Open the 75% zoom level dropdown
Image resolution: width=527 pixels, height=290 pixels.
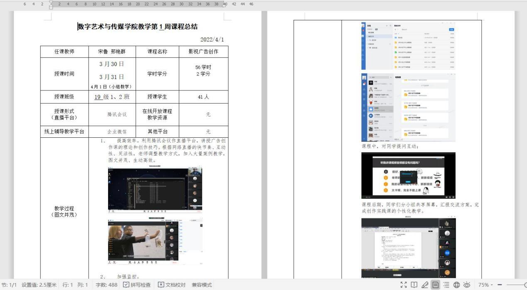point(485,285)
